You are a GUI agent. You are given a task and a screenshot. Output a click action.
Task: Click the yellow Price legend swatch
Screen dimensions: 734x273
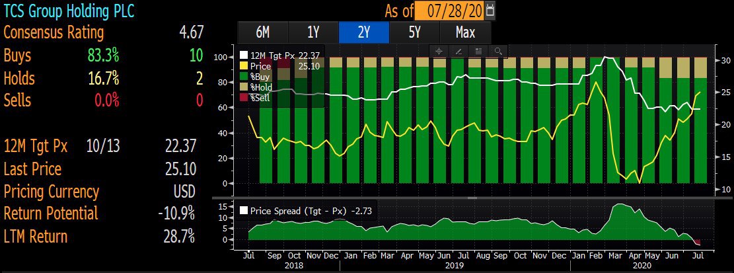click(243, 66)
